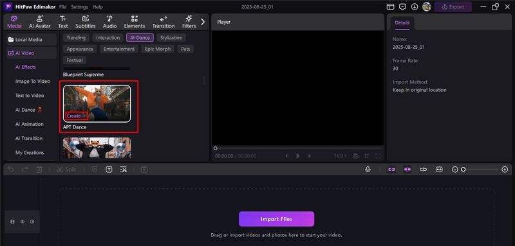Open the feedback message icon

click(x=402, y=7)
